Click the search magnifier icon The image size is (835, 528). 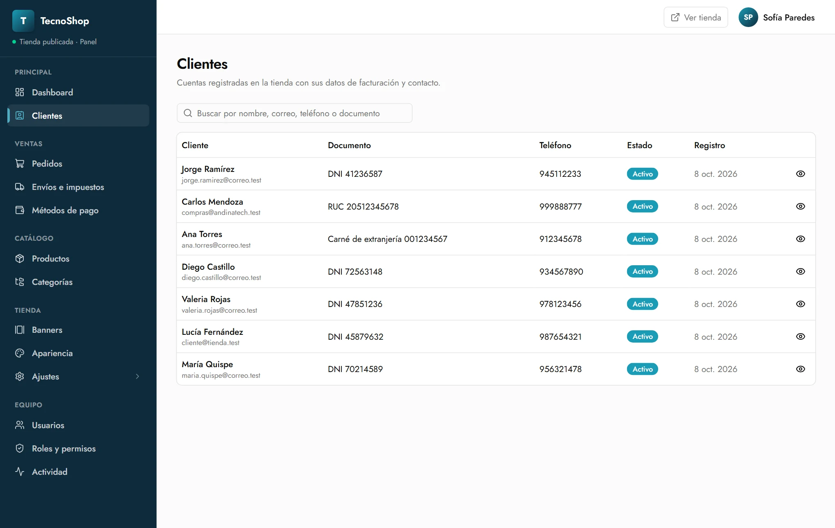[188, 113]
